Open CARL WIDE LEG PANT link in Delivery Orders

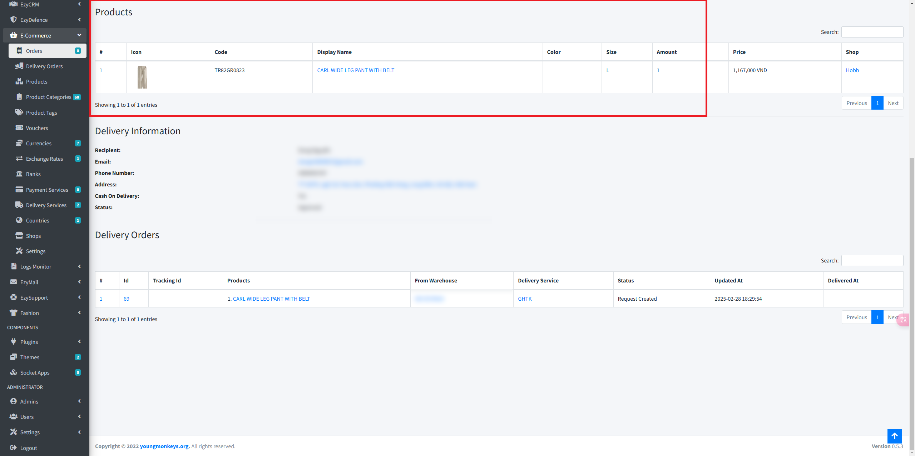(271, 299)
